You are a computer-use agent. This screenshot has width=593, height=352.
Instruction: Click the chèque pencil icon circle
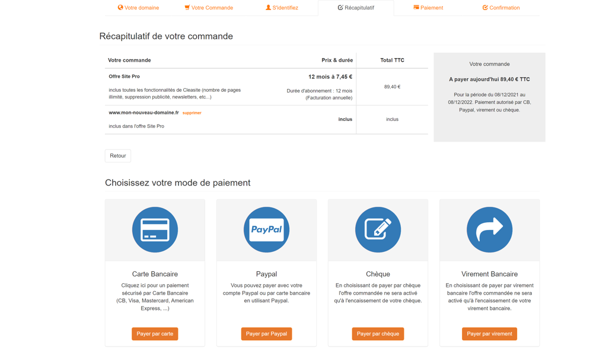(x=378, y=229)
